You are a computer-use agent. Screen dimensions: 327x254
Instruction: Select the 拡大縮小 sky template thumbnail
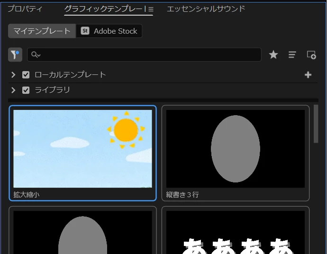point(82,149)
